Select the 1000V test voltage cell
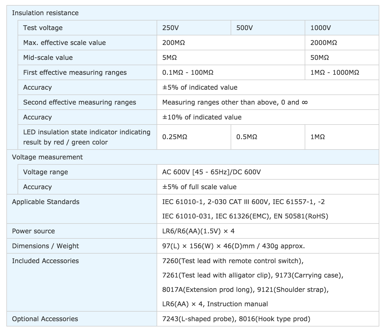This screenshot has height=331, width=383. coord(321,28)
